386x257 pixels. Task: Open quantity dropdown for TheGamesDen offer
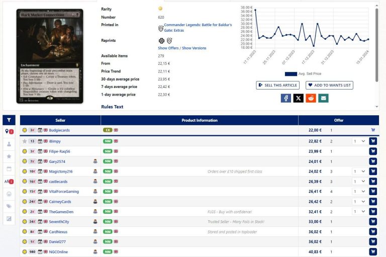pos(359,211)
